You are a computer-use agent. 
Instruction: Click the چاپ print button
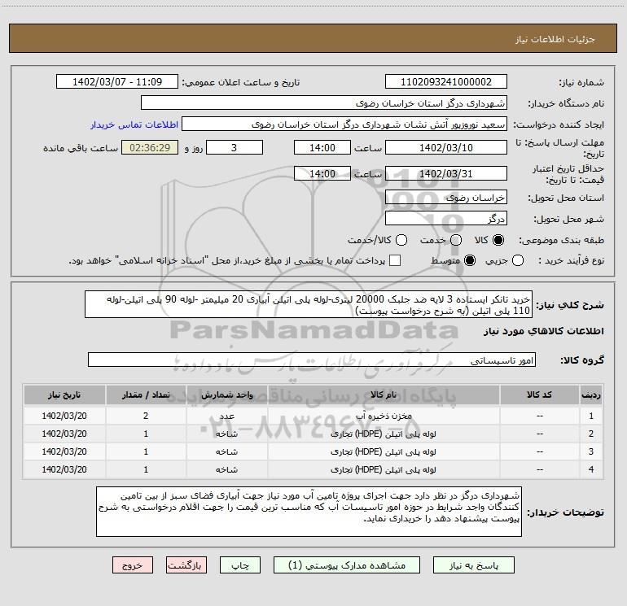pyautogui.click(x=240, y=565)
